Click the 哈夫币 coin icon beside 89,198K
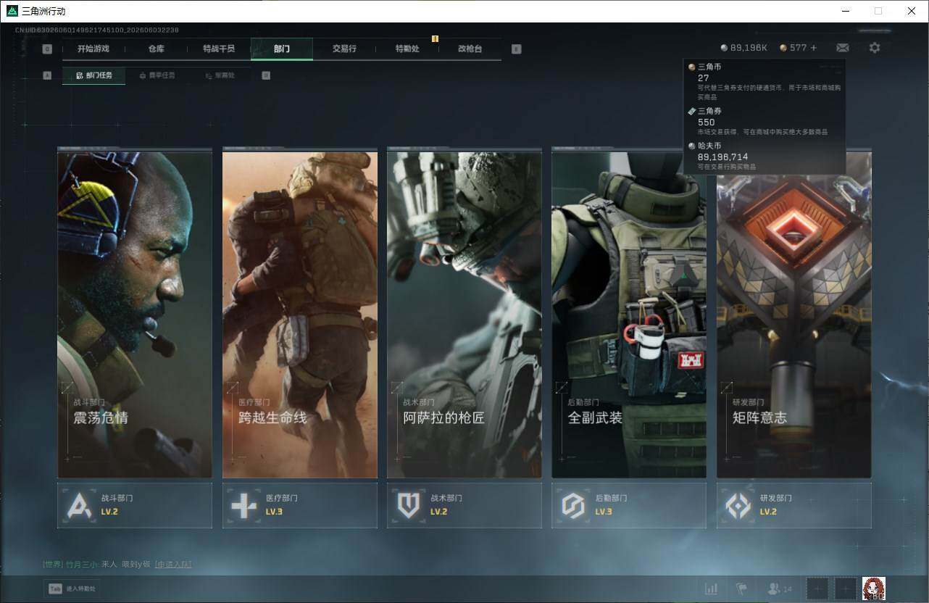 point(724,48)
